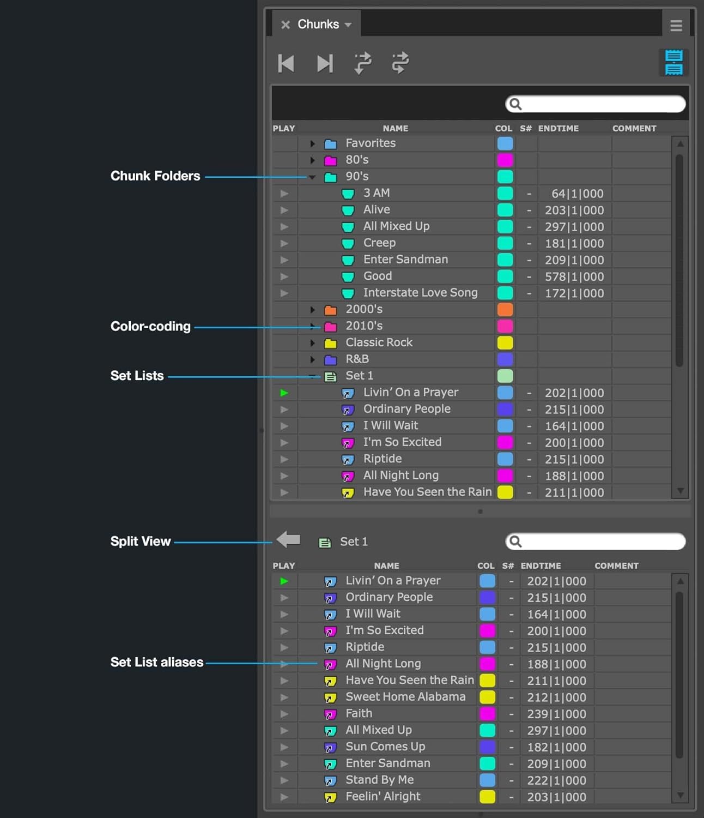The width and height of the screenshot is (704, 818).
Task: Click the Set 1 set list icon
Action: click(x=329, y=376)
